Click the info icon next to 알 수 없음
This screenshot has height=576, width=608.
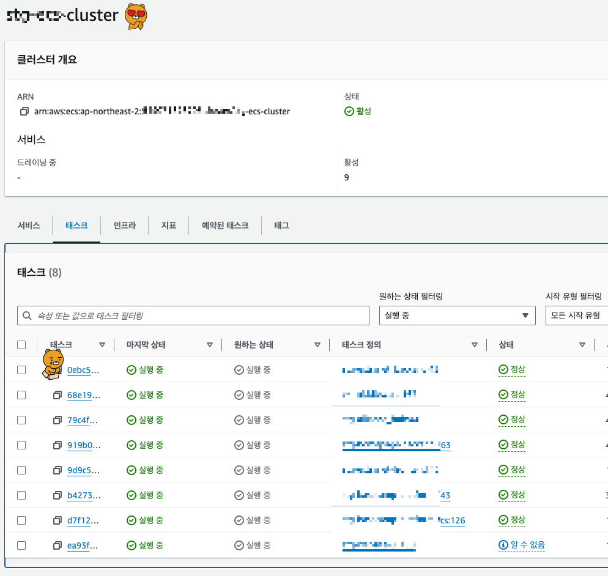tap(503, 545)
